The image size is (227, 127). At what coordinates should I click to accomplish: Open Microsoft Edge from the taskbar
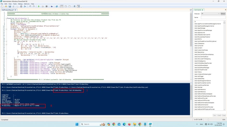tap(124, 124)
